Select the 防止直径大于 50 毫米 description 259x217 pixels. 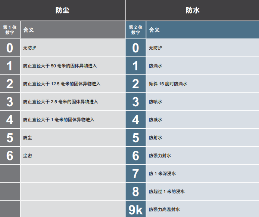coord(60,66)
